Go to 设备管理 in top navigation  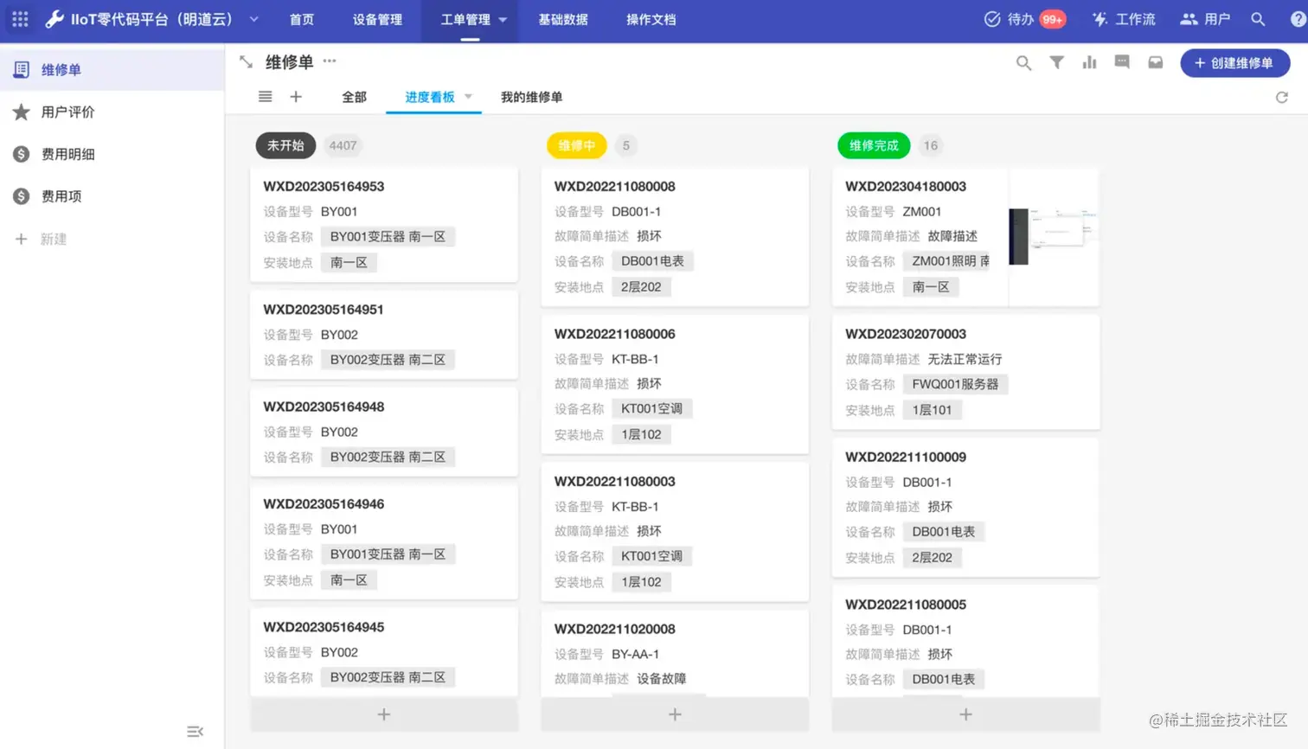tap(378, 19)
